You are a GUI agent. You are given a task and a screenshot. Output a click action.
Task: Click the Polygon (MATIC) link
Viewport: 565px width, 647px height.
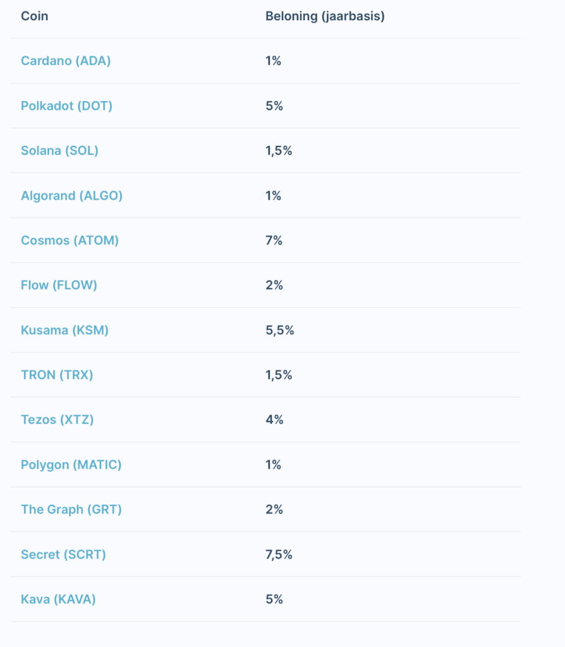tap(71, 464)
